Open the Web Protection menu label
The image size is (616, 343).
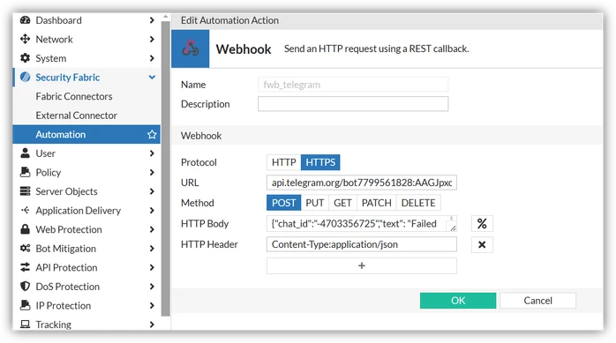click(x=69, y=229)
